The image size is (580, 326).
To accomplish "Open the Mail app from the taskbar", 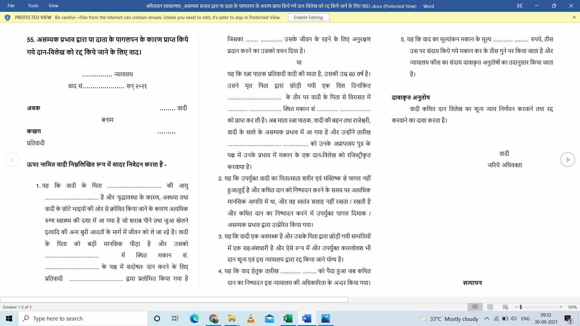I will pyautogui.click(x=270, y=318).
